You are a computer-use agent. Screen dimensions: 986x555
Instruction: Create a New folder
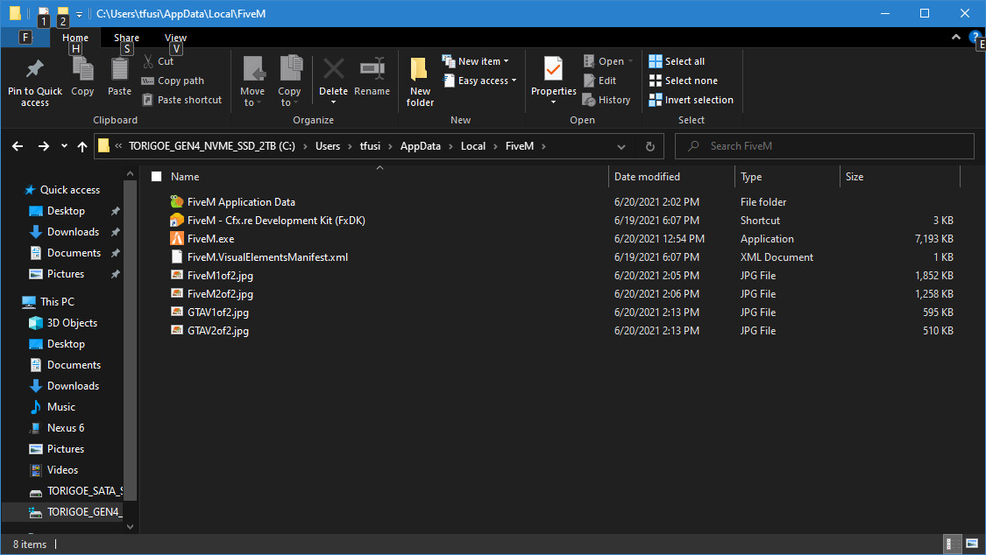(420, 81)
